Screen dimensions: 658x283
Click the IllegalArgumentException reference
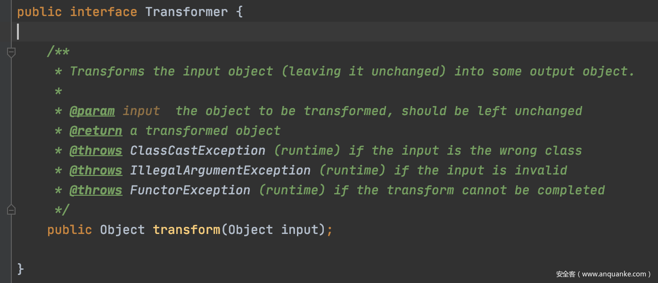click(220, 170)
